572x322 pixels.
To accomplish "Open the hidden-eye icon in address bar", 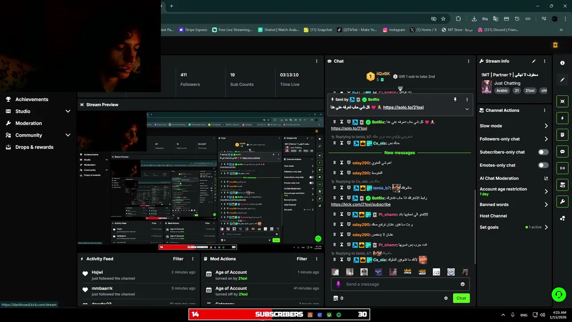I will pyautogui.click(x=433, y=19).
